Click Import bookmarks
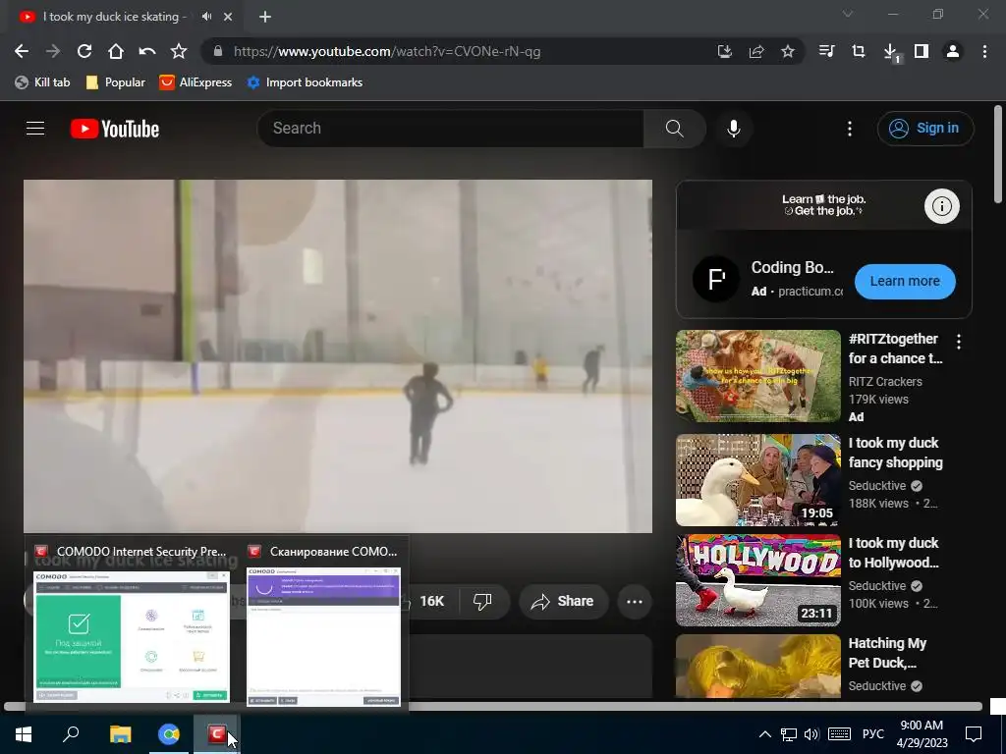The width and height of the screenshot is (1006, 754). click(x=305, y=82)
